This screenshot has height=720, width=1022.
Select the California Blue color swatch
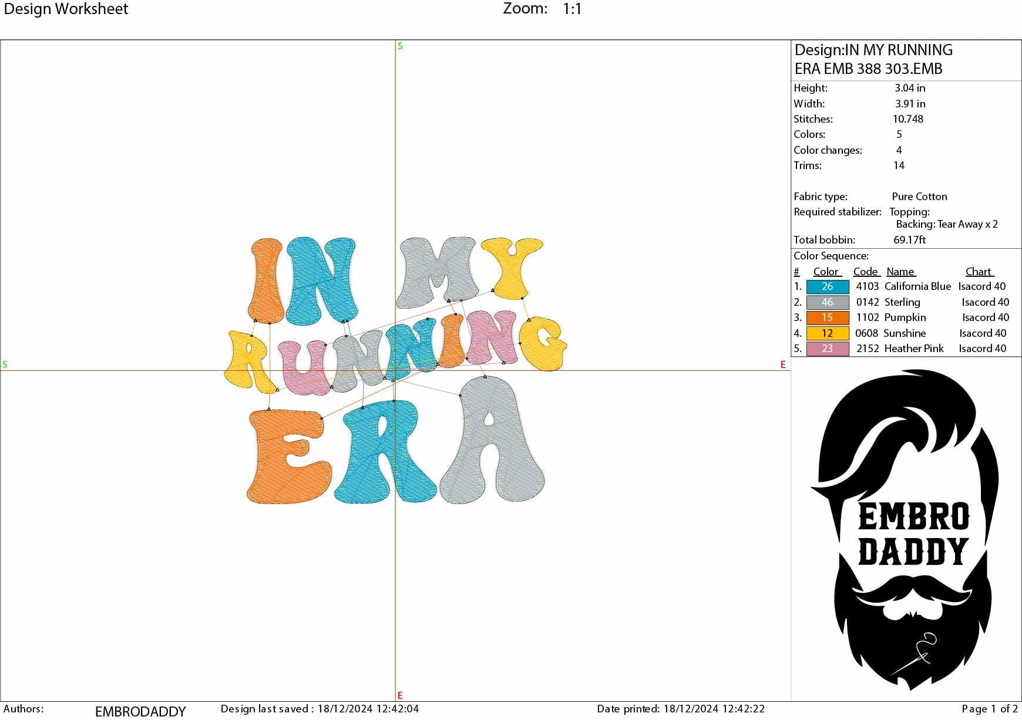pos(827,286)
